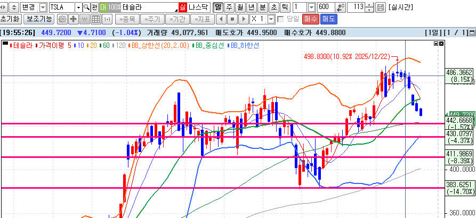Screen dimensions: 476x218
Task: Click the red 매수 buy button
Action: [x=311, y=19]
